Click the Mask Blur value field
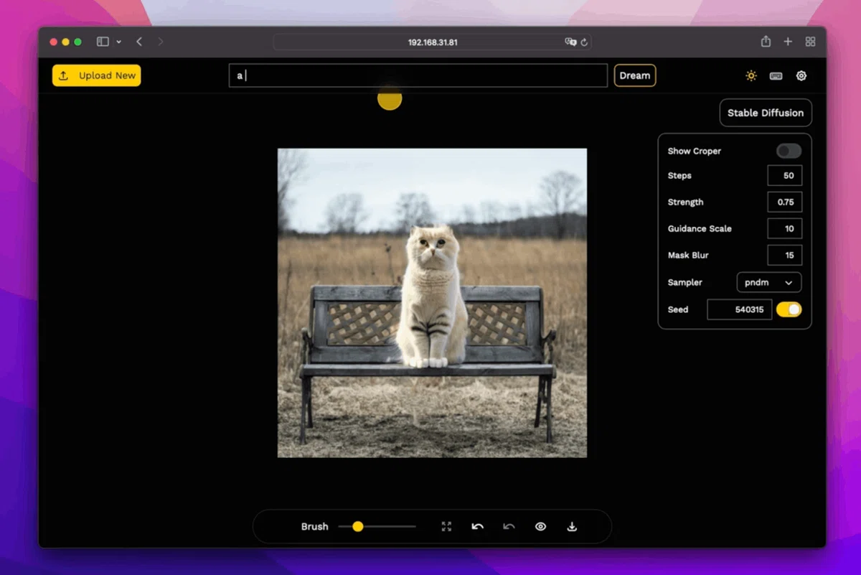 (x=785, y=256)
